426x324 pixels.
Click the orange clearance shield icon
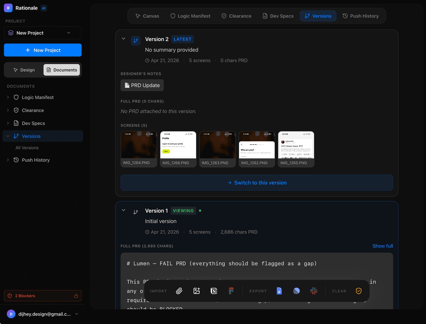click(x=359, y=291)
